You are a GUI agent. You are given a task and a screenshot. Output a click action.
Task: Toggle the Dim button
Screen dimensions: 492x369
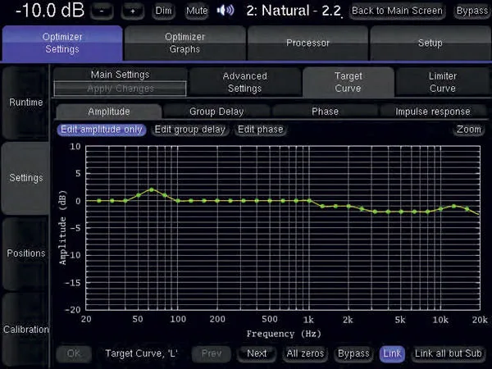tap(163, 11)
